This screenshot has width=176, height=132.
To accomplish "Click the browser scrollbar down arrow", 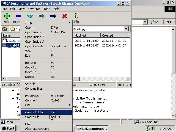I will 173,116.
